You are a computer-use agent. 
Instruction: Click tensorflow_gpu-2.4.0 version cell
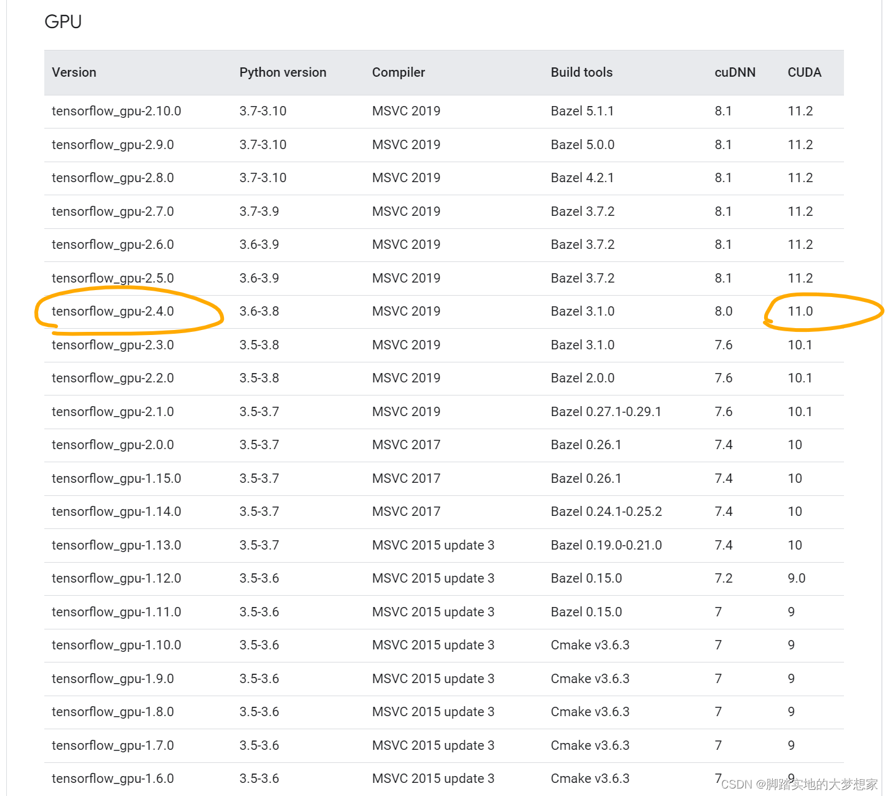coord(113,311)
